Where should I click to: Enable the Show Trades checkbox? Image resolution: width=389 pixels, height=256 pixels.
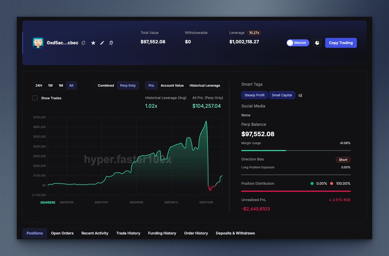pos(35,98)
